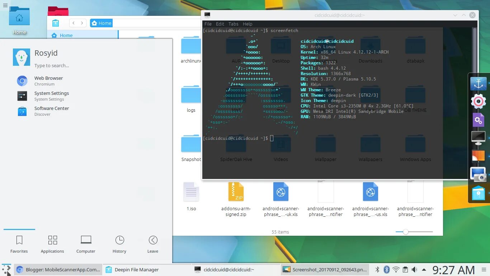
Task: Switch to Deepin File Manager taskbar entry
Action: 147,270
